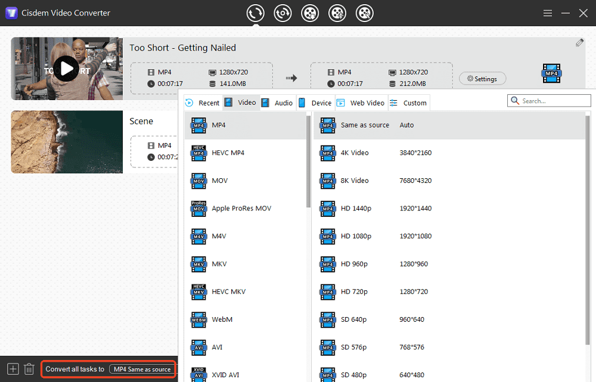Screen dimensions: 596x382
Task: Select MKV format
Action: [245, 264]
